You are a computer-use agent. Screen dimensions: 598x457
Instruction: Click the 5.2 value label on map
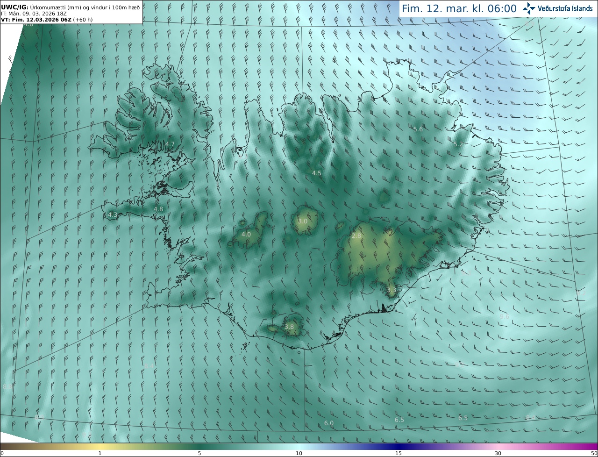(x=458, y=144)
